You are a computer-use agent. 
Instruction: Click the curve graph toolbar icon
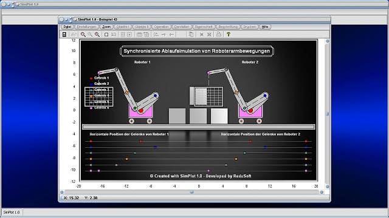[74, 35]
